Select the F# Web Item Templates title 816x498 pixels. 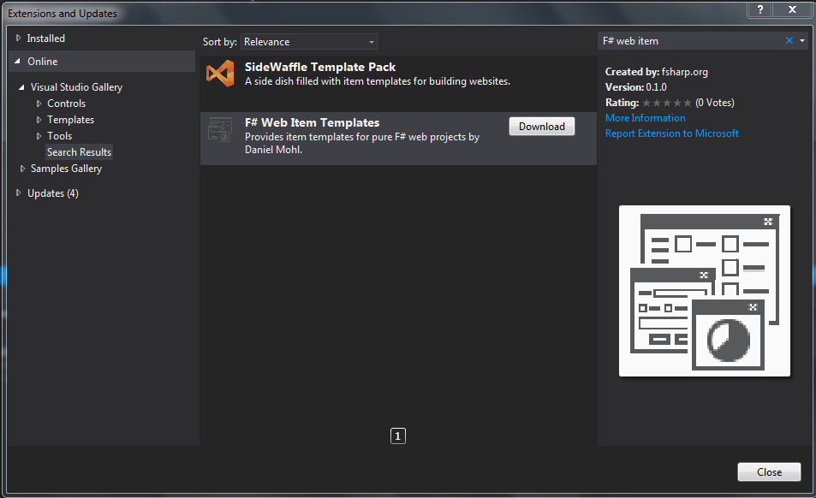[313, 122]
